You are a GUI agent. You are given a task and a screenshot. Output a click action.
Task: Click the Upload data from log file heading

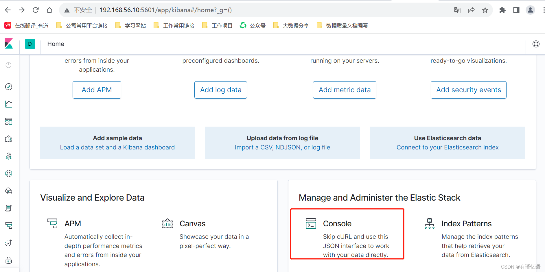click(x=282, y=138)
